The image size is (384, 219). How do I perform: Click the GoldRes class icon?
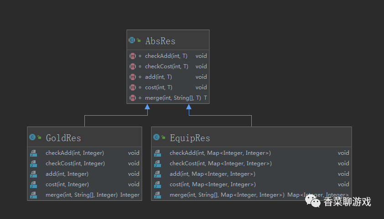(x=32, y=137)
